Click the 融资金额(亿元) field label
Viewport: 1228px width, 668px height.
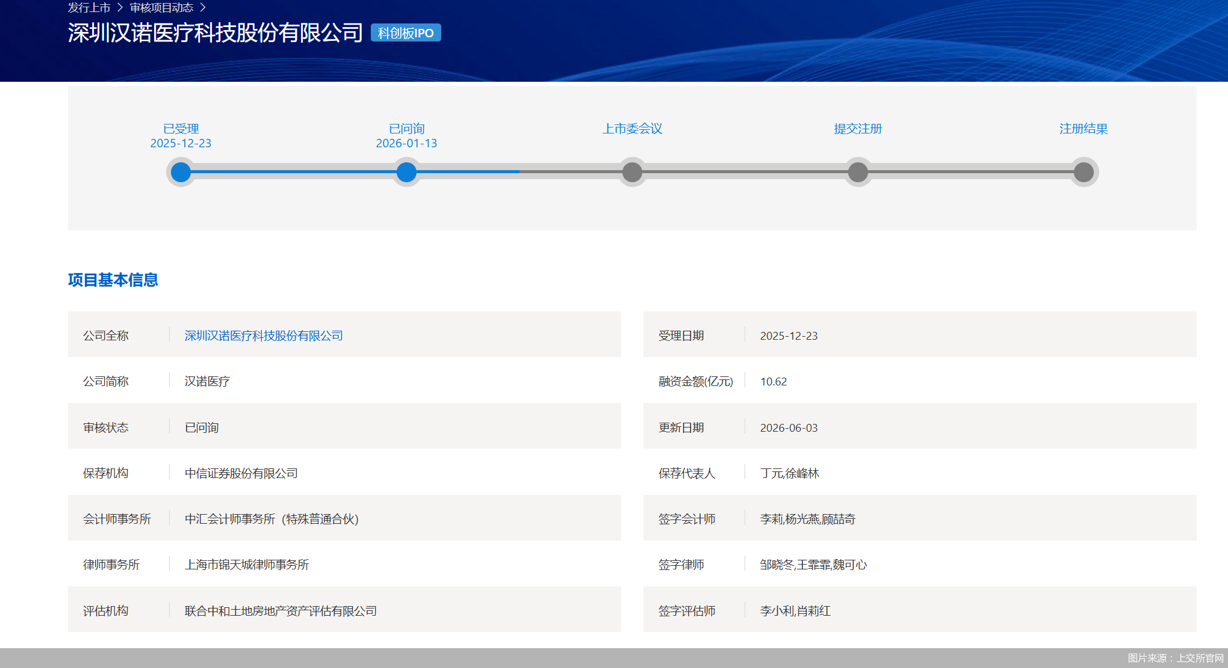pyautogui.click(x=696, y=381)
